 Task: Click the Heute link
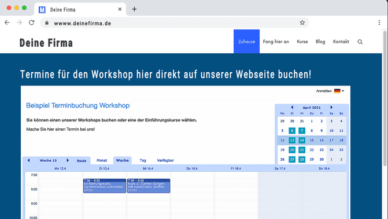pos(82,161)
